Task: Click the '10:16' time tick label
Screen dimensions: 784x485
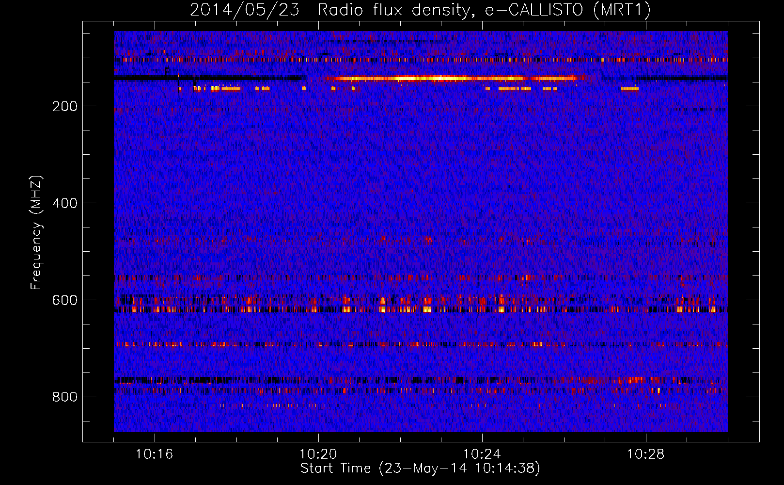Action: (155, 454)
